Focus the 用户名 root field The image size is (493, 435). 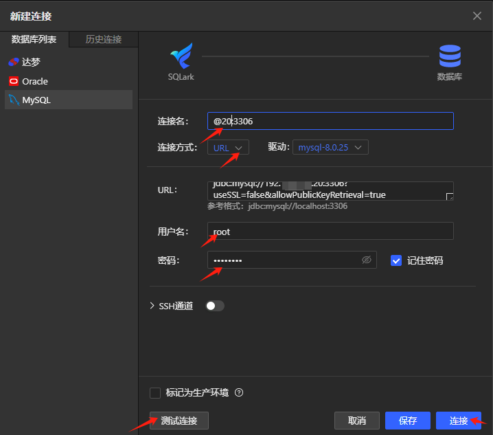(330, 231)
